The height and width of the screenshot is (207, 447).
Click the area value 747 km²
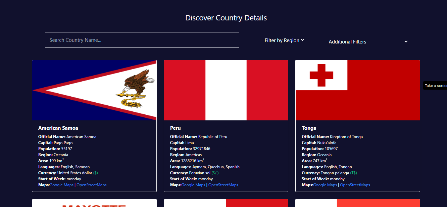[x=320, y=161]
